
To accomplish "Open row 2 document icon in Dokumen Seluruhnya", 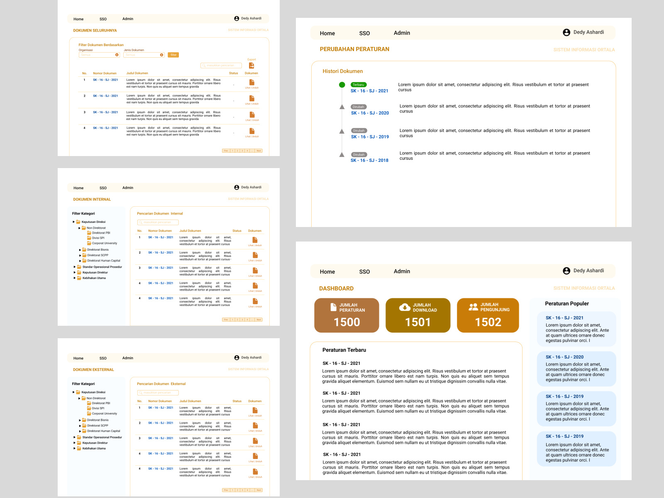I will tap(252, 99).
